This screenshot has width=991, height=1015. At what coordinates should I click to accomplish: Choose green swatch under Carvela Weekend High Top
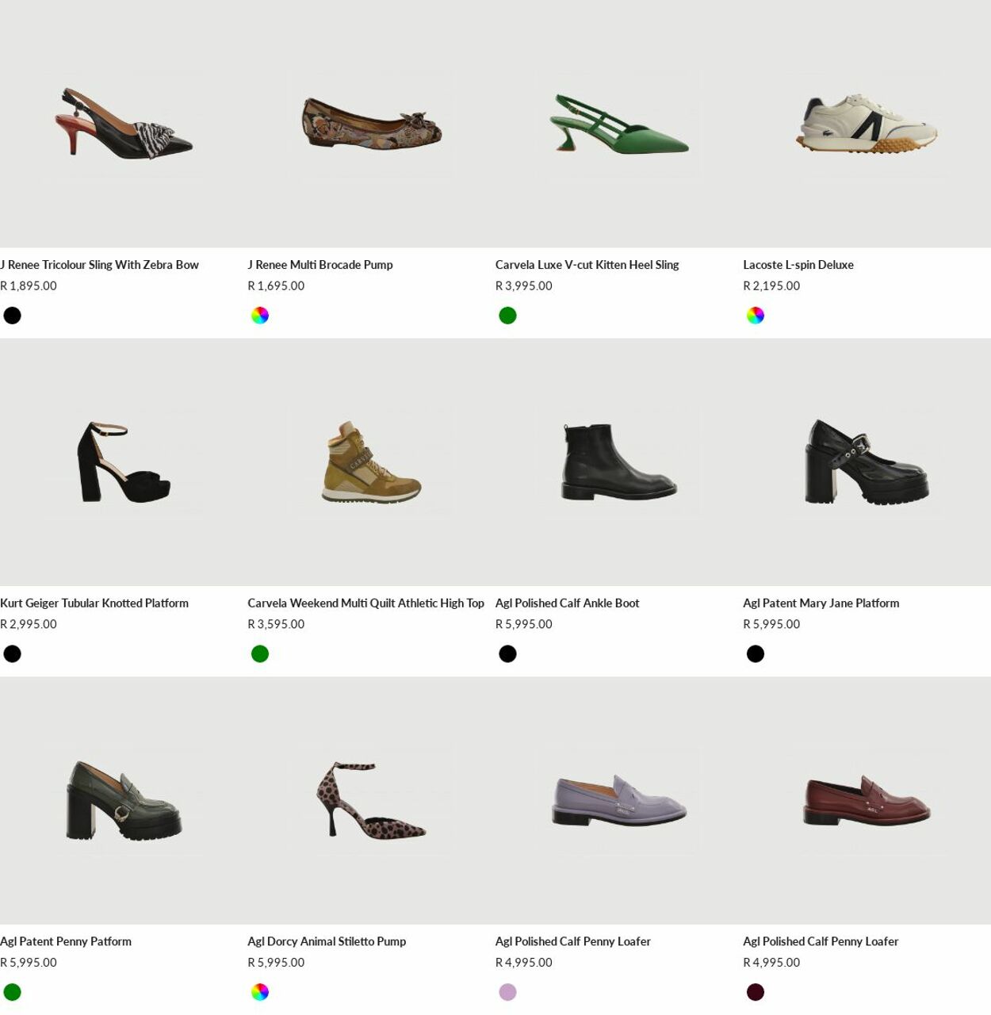[260, 654]
